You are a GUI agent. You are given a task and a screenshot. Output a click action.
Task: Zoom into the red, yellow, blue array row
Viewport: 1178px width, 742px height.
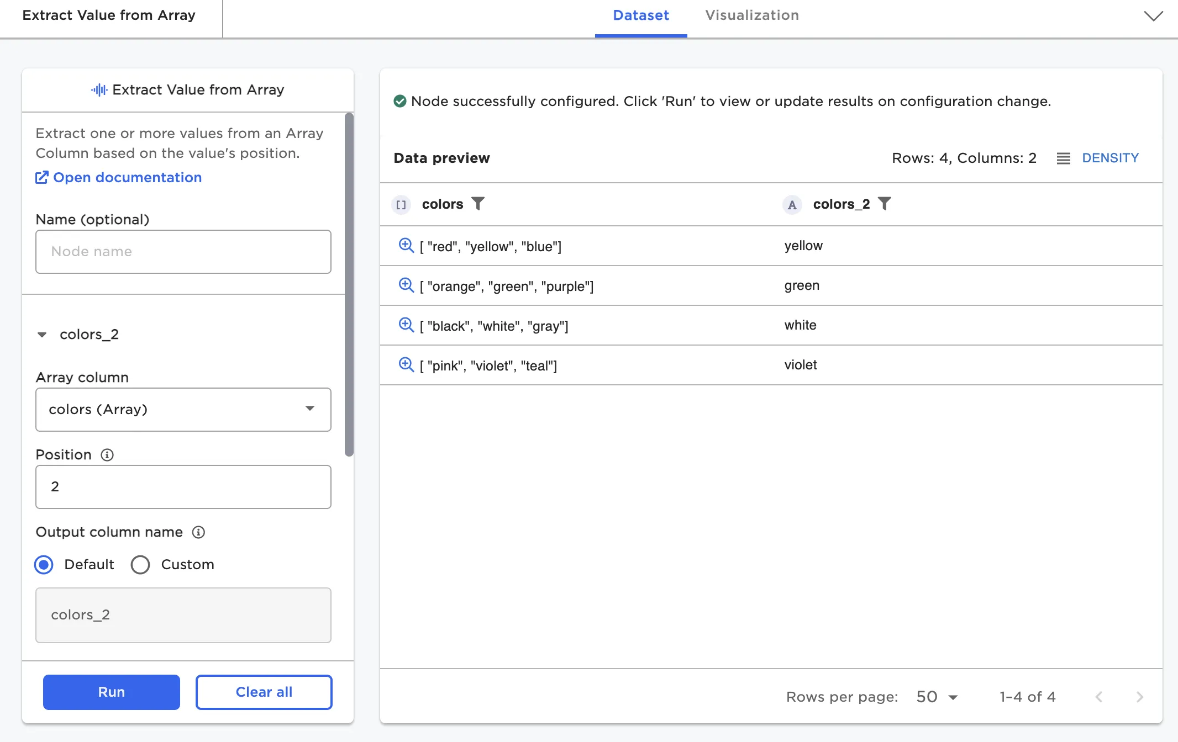click(406, 245)
